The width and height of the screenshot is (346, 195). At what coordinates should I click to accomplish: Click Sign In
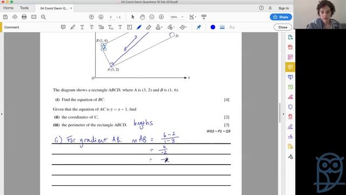point(283,8)
